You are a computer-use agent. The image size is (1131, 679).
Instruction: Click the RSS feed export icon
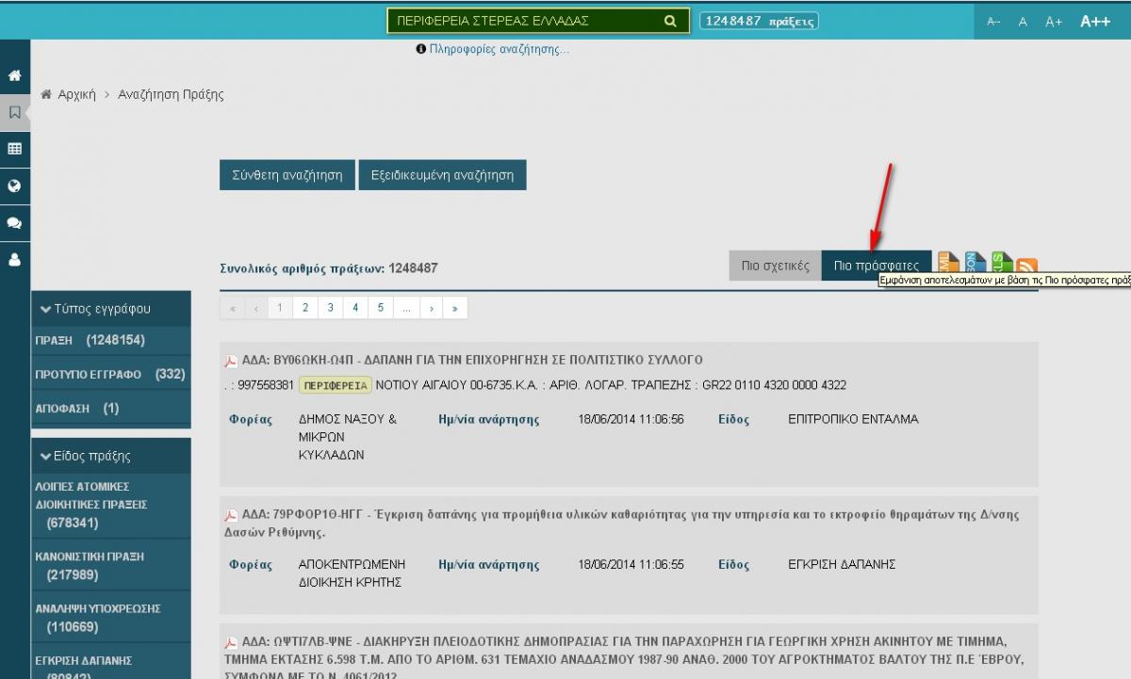(x=1026, y=267)
